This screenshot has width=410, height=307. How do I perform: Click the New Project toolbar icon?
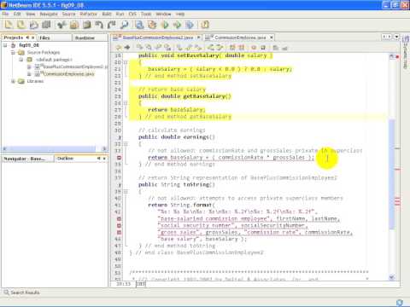(x=21, y=25)
